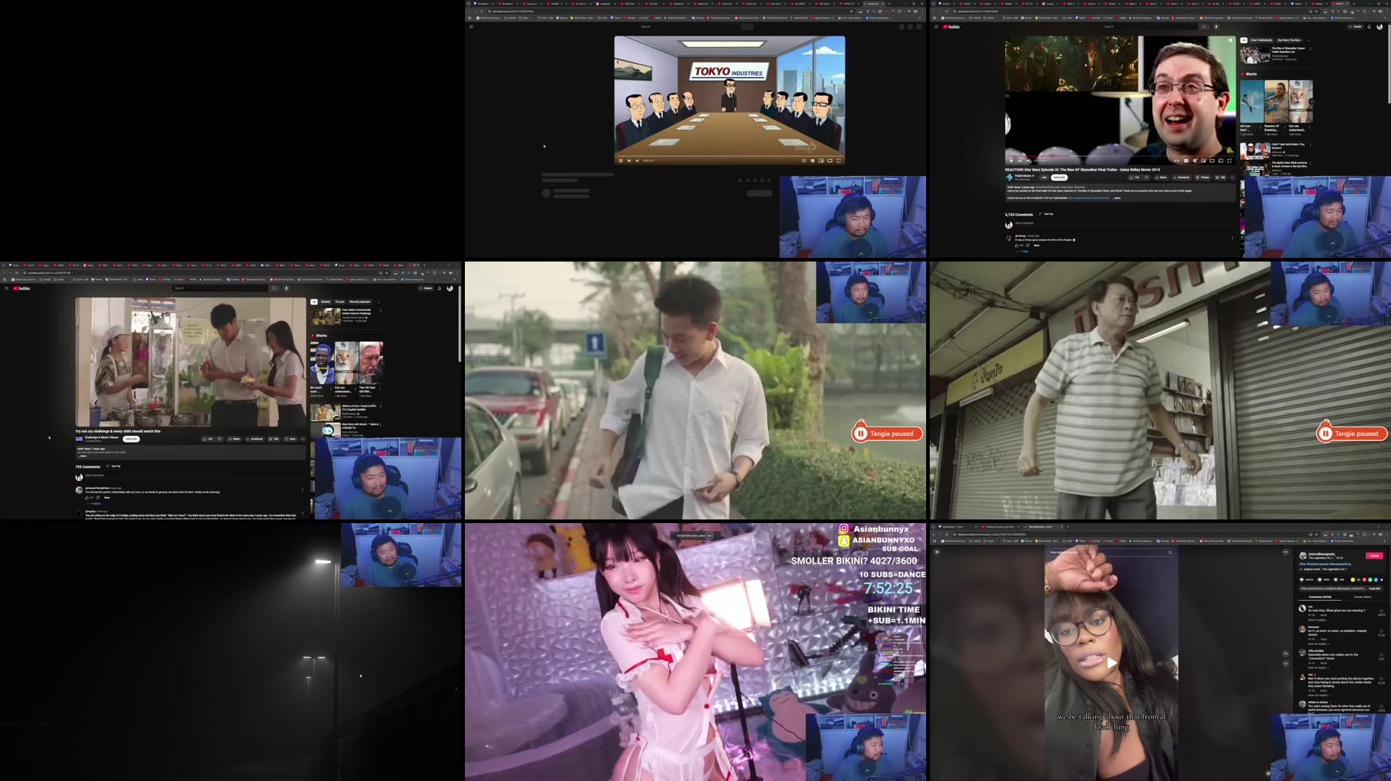Open voice search microphone on Star Wars page

(1216, 26)
